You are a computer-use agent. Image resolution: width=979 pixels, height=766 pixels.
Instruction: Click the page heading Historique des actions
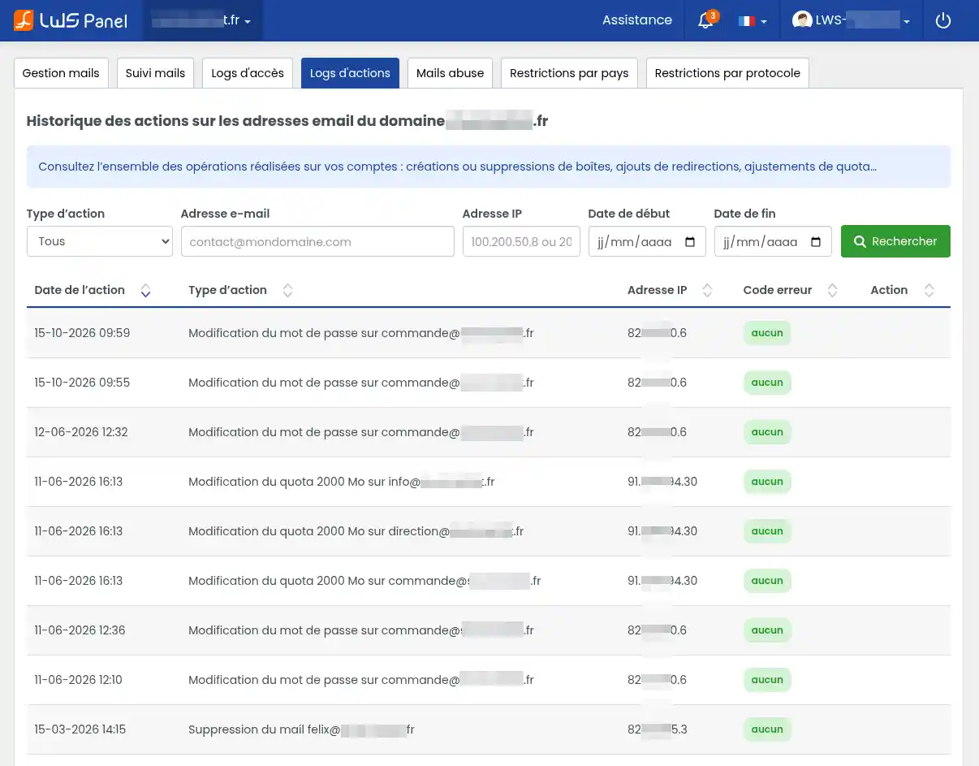pos(287,121)
